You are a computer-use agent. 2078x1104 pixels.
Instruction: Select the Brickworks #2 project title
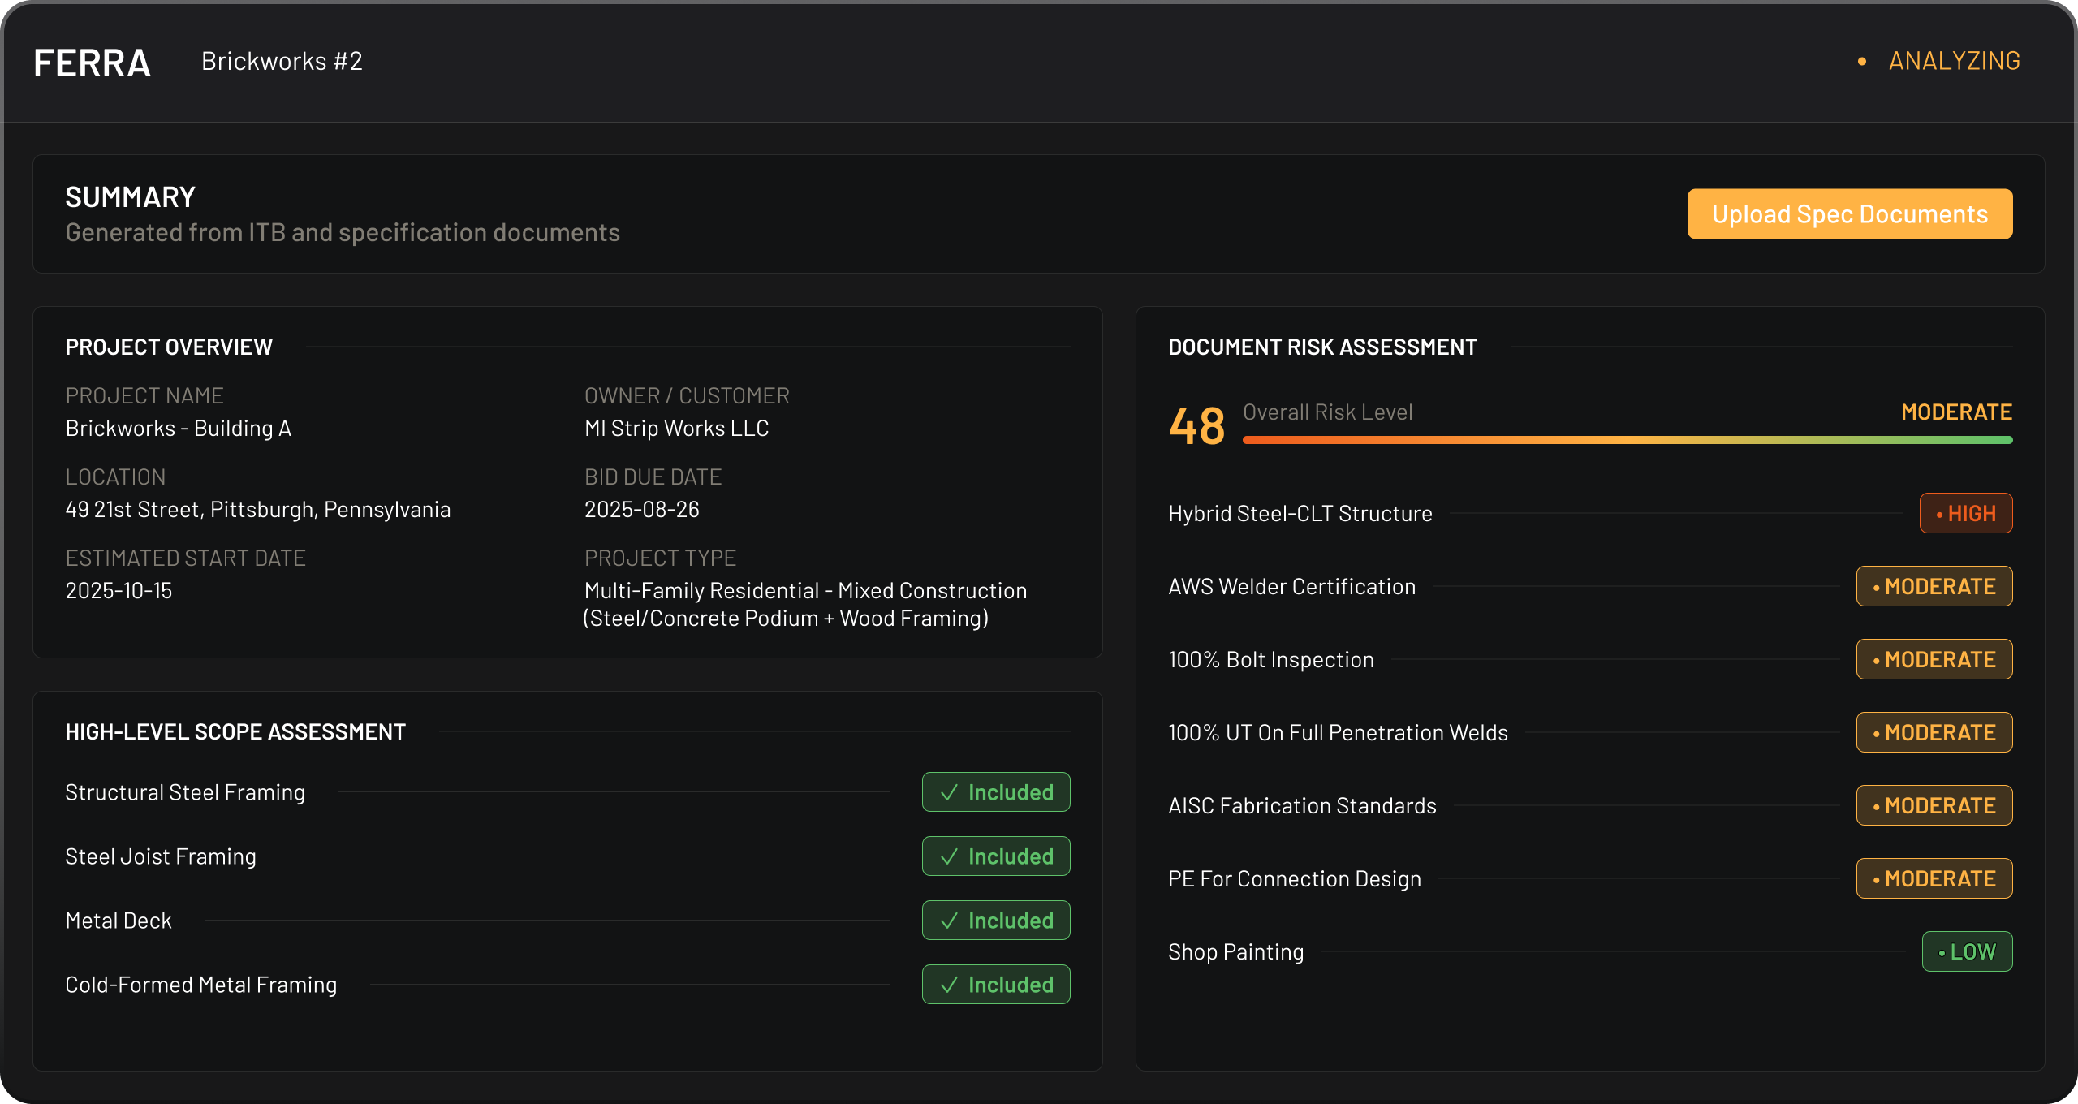click(282, 61)
